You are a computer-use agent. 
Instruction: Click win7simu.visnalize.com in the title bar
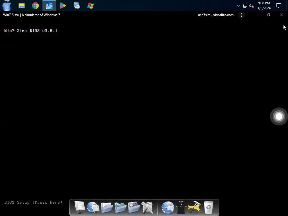pyautogui.click(x=216, y=15)
